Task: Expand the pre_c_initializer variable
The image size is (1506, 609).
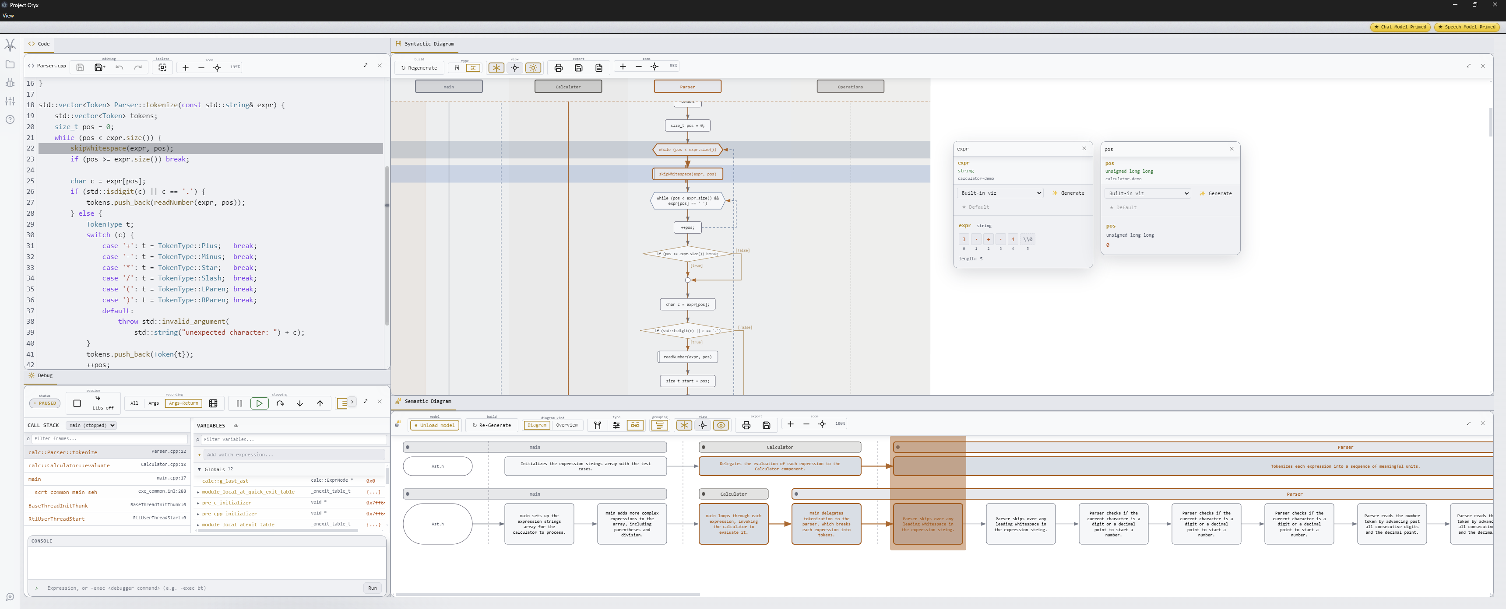Action: [x=199, y=503]
